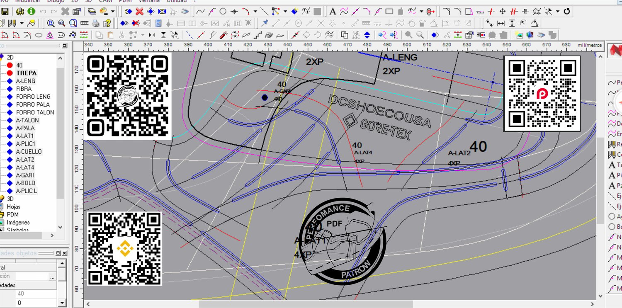The height and width of the screenshot is (308, 622).
Task: Click the ruler measure icon
Action: [84, 23]
